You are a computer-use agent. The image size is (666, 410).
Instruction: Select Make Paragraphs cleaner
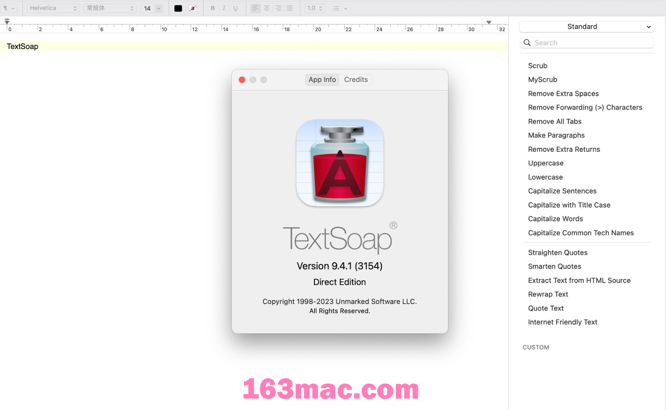pos(556,135)
